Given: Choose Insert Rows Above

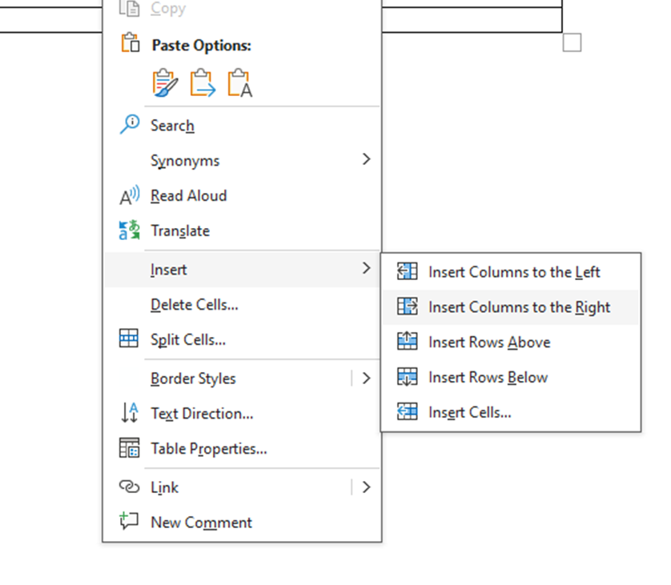Looking at the screenshot, I should (x=511, y=342).
